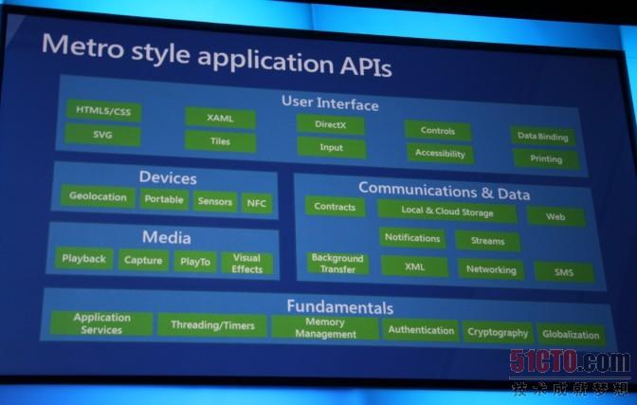Screen dimensions: 637x405
Task: Click the HTML5/CSS green box
Action: pyautogui.click(x=103, y=111)
